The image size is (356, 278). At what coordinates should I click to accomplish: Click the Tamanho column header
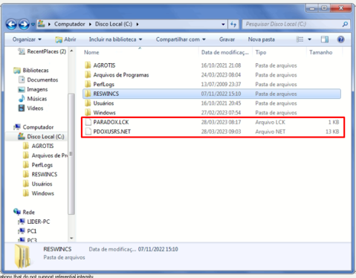coord(321,52)
